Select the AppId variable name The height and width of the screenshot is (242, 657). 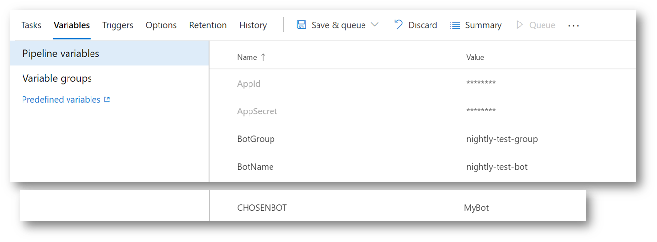pos(249,84)
